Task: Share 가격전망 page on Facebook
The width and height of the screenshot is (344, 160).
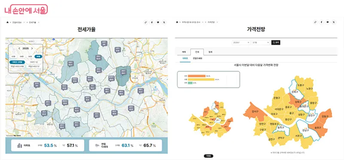Action: click(x=321, y=22)
